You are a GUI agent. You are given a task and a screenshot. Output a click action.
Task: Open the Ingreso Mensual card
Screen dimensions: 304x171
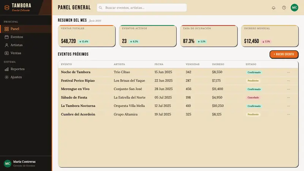point(270,36)
